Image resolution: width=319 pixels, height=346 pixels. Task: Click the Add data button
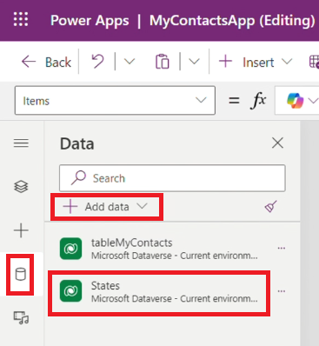click(105, 207)
